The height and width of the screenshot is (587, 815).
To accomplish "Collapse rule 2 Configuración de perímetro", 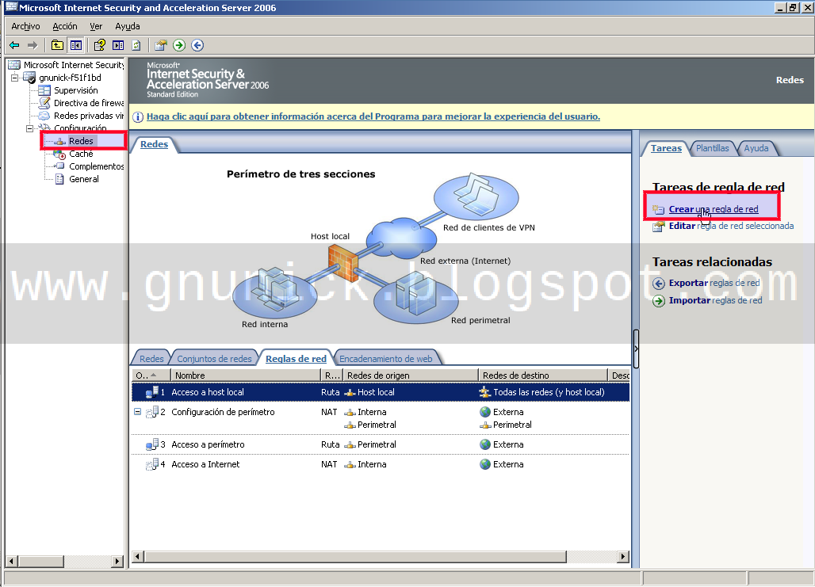I will [x=137, y=412].
